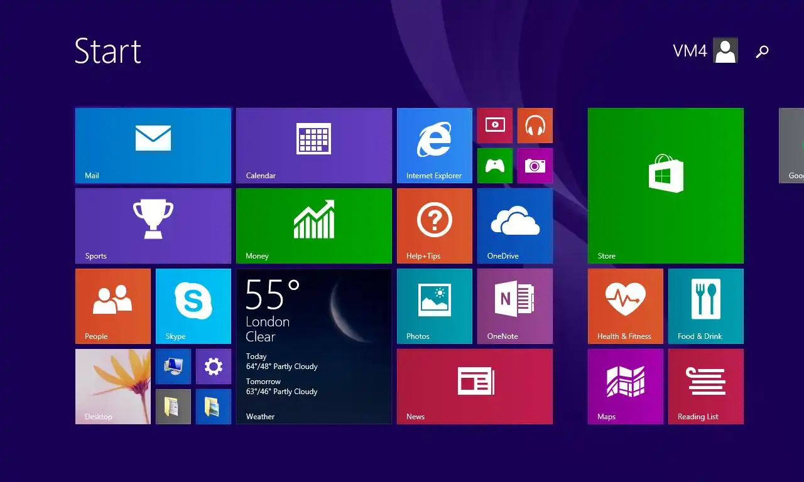Screen dimensions: 804x482
Task: Open the Reading List tile
Action: [706, 387]
